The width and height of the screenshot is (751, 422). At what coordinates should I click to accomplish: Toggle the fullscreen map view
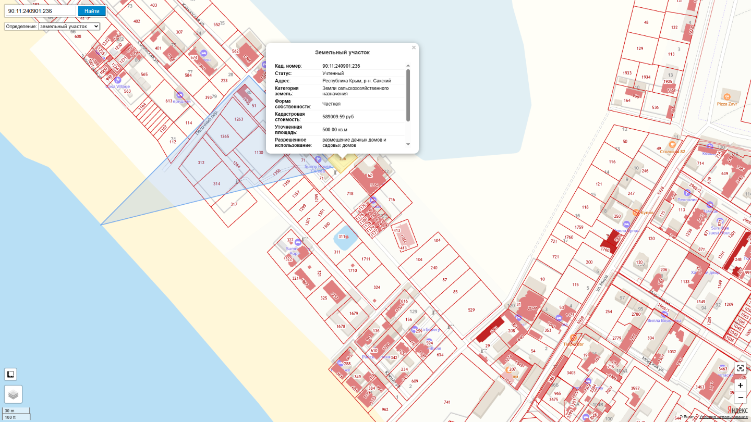pos(740,368)
